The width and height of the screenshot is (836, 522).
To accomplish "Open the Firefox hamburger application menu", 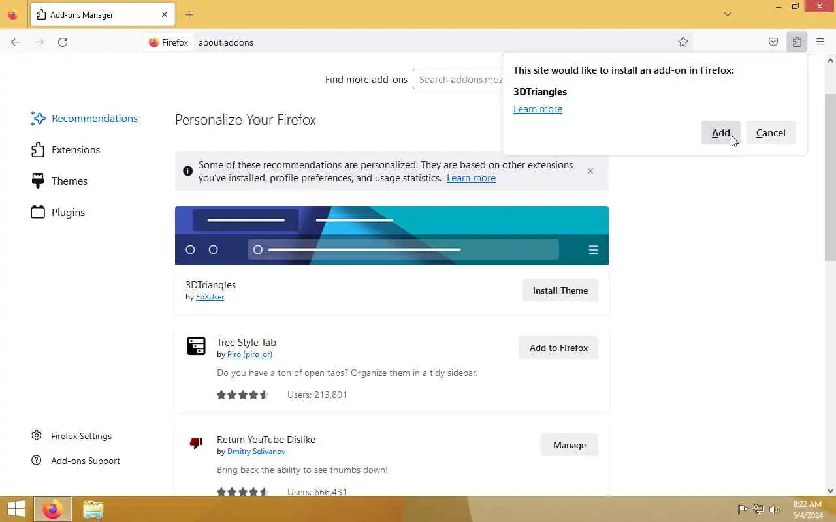I will 820,42.
